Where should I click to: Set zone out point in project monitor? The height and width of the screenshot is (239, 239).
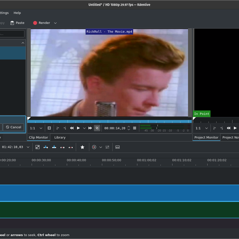221,128
